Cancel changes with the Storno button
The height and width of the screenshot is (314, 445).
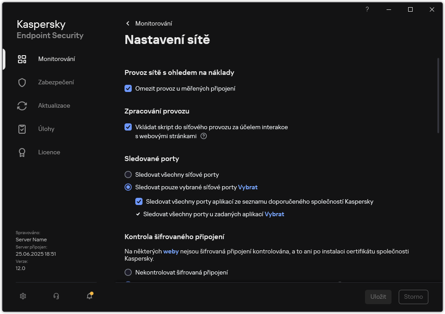click(x=413, y=297)
